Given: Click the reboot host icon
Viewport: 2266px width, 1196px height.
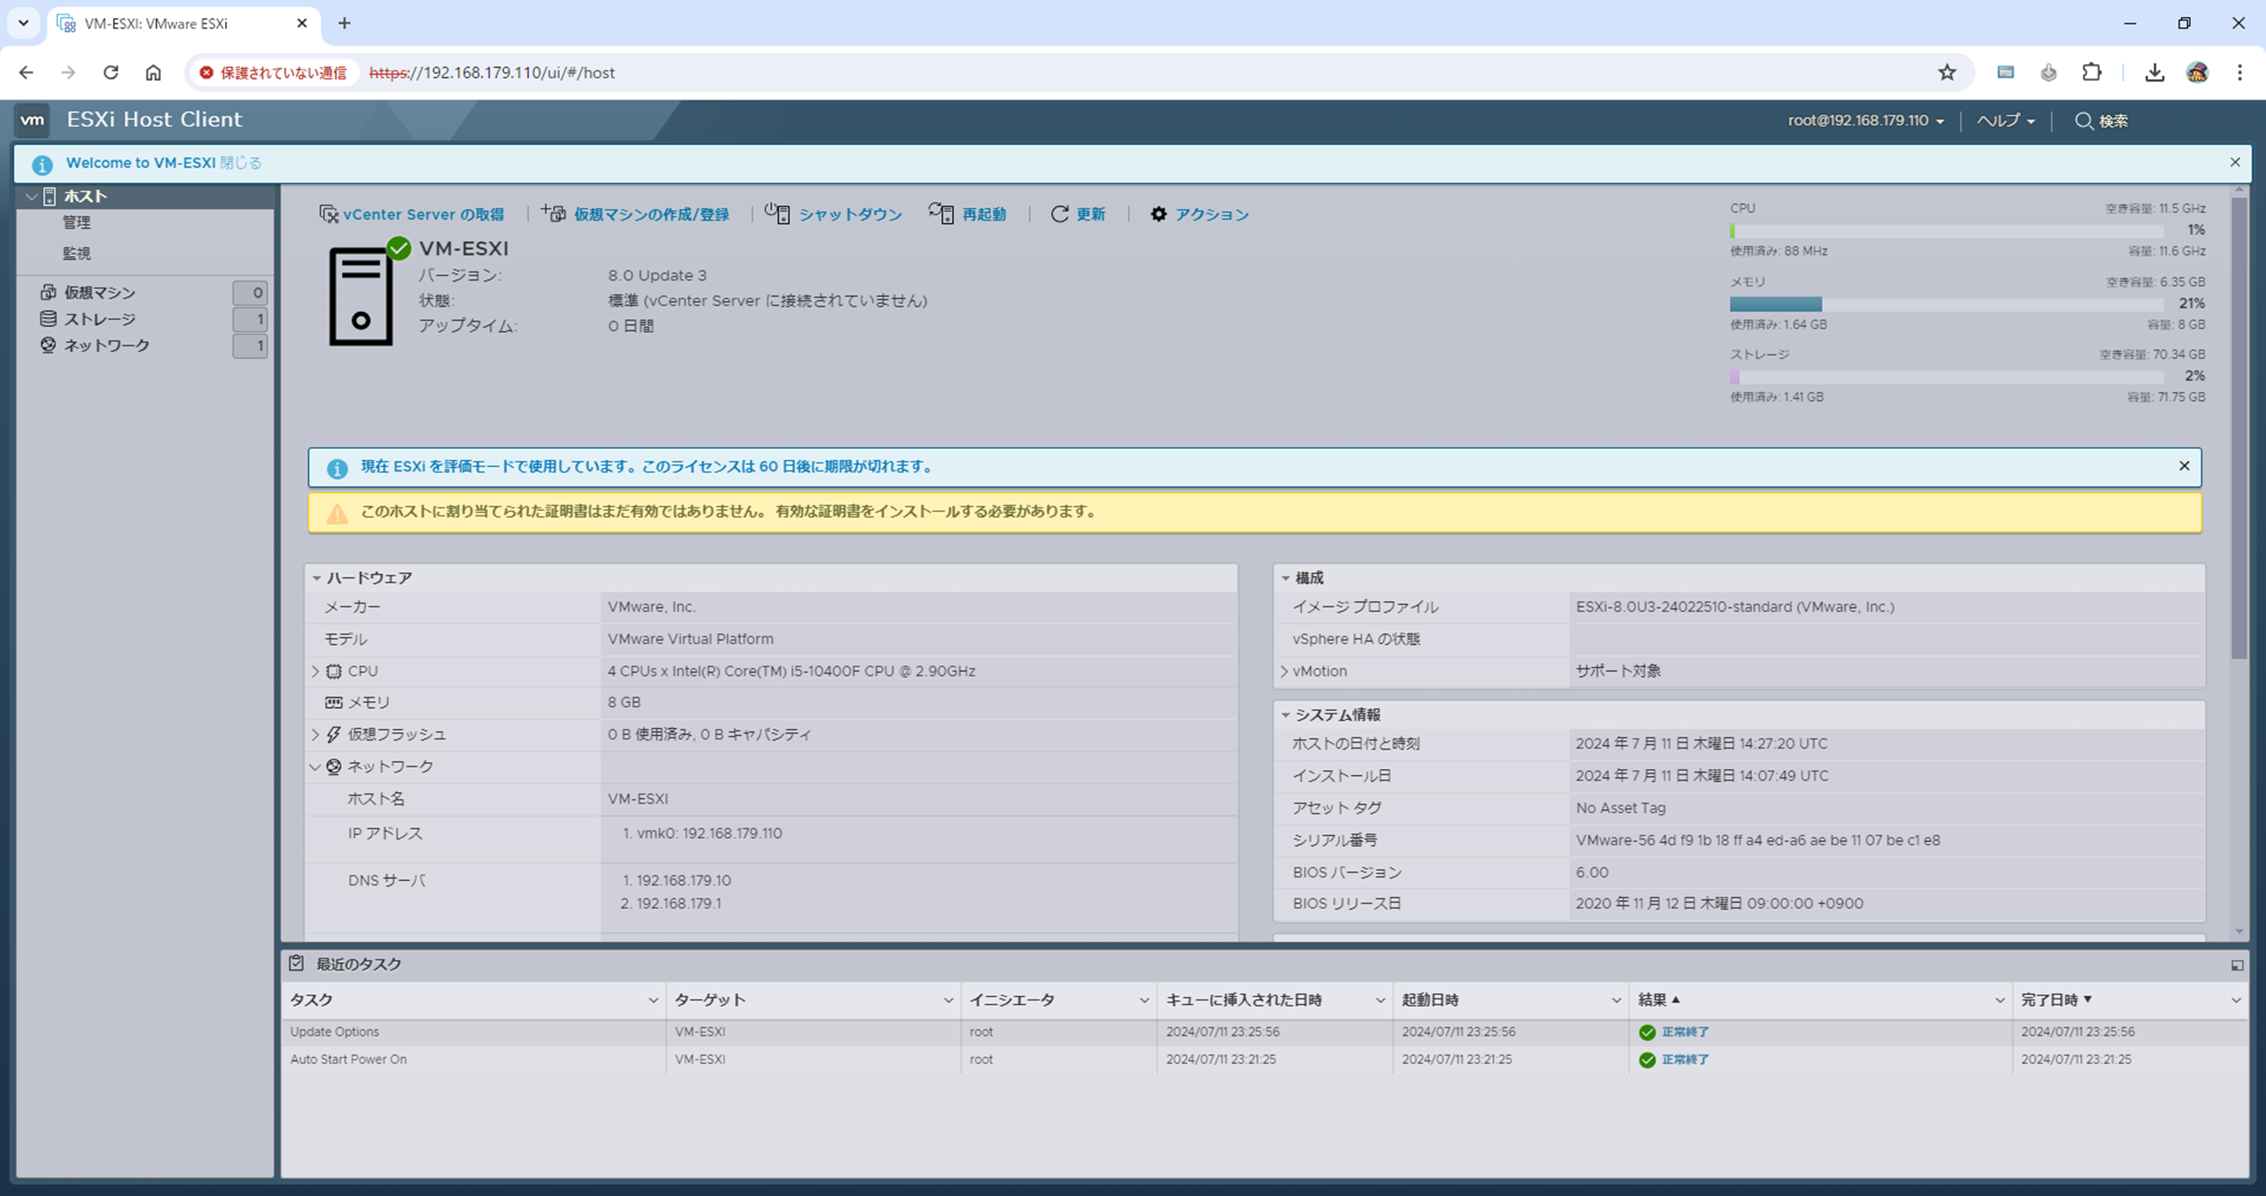Looking at the screenshot, I should coord(941,214).
